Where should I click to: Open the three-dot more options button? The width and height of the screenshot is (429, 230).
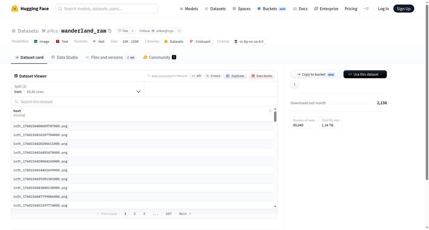(295, 84)
